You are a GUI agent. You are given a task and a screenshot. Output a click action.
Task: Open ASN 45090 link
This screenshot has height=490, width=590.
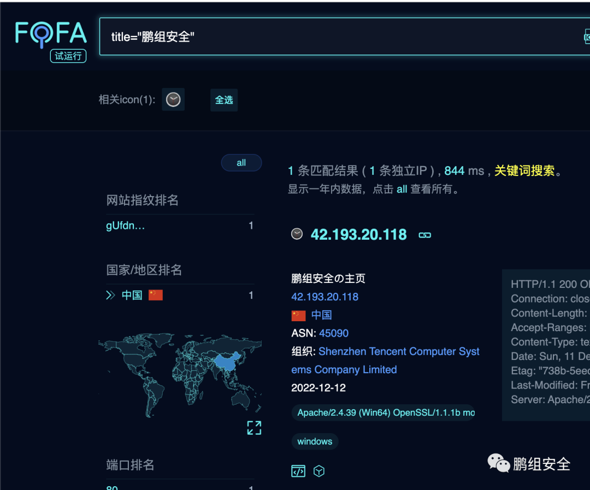[334, 333]
